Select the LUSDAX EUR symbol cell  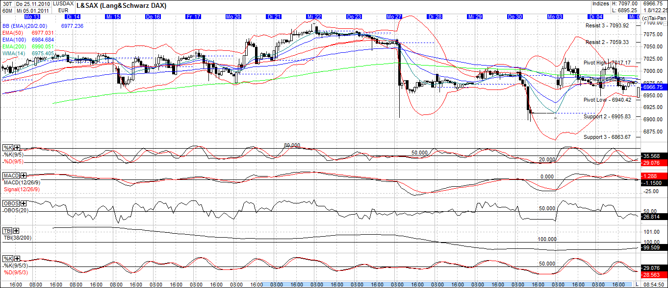point(63,6)
